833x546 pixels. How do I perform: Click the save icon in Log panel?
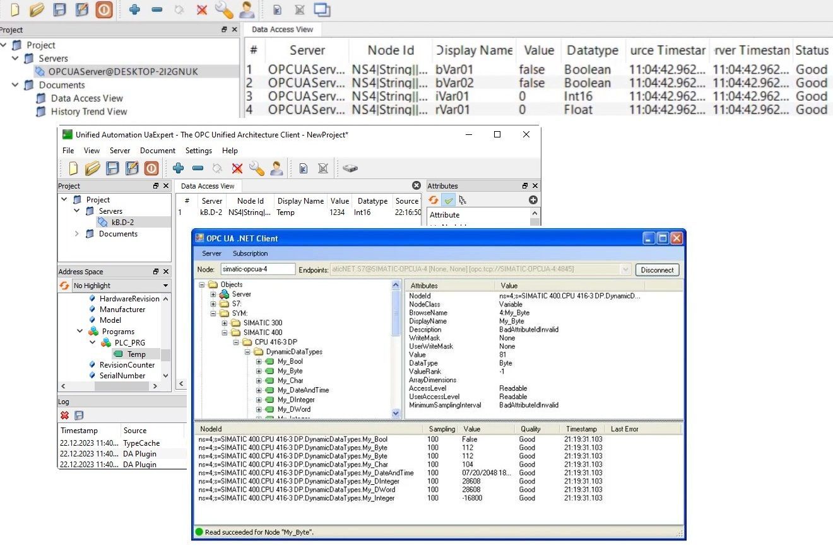click(79, 415)
